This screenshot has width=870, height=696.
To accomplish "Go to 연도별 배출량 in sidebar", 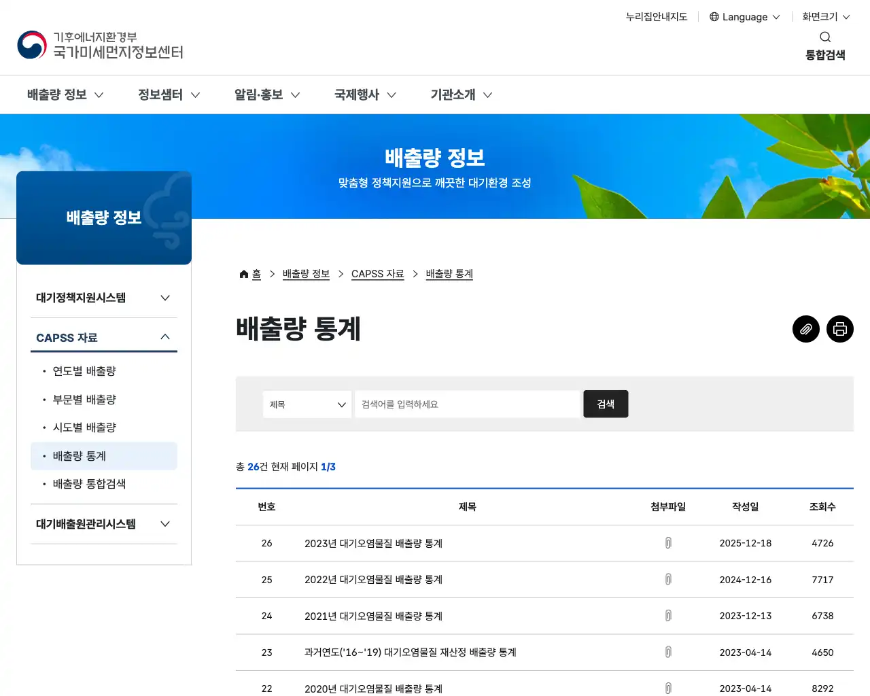I will [x=84, y=371].
